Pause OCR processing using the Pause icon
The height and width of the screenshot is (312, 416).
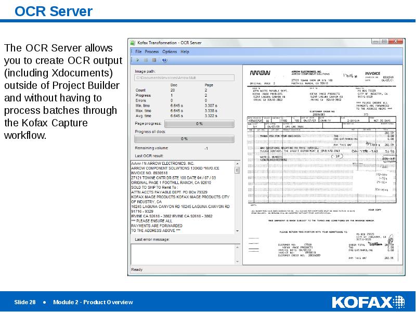pyautogui.click(x=146, y=59)
